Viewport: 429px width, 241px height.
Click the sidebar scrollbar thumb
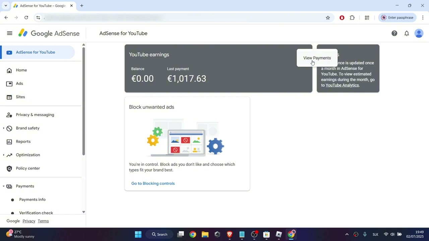coord(83,101)
